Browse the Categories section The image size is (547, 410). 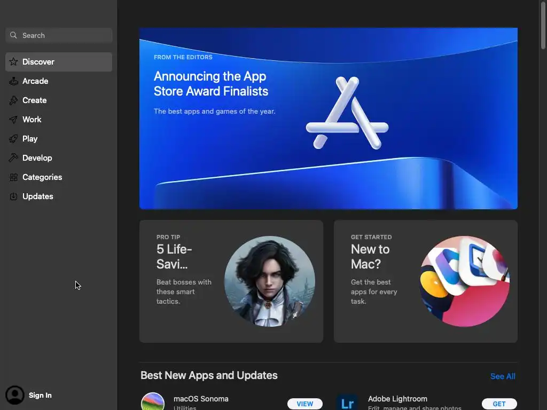click(59, 177)
